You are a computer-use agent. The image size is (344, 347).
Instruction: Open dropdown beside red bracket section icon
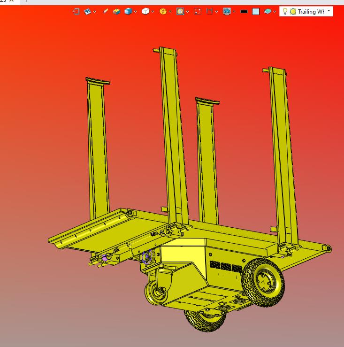(216, 12)
